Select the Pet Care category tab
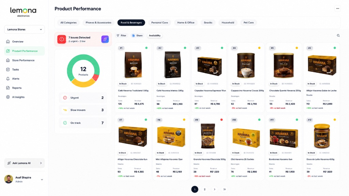Screen dimensions: 349x196 [248, 23]
